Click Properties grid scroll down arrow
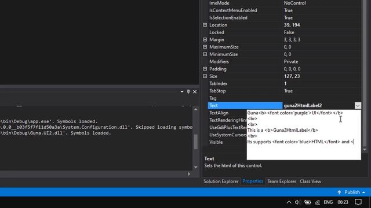The image size is (371, 208). pos(365,150)
